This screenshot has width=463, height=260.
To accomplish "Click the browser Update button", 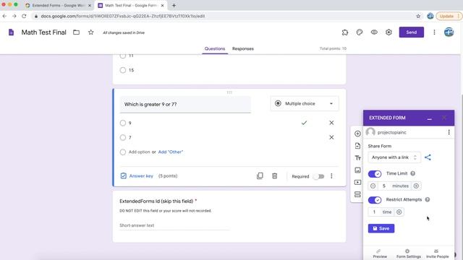I will (x=449, y=16).
